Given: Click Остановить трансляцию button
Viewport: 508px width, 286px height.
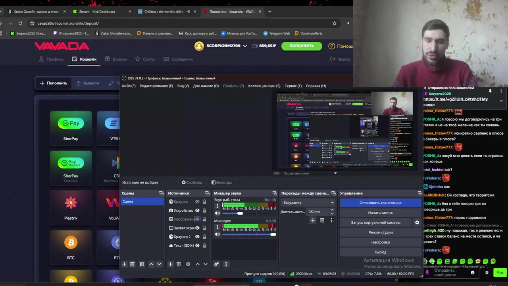Looking at the screenshot, I should click(x=381, y=203).
